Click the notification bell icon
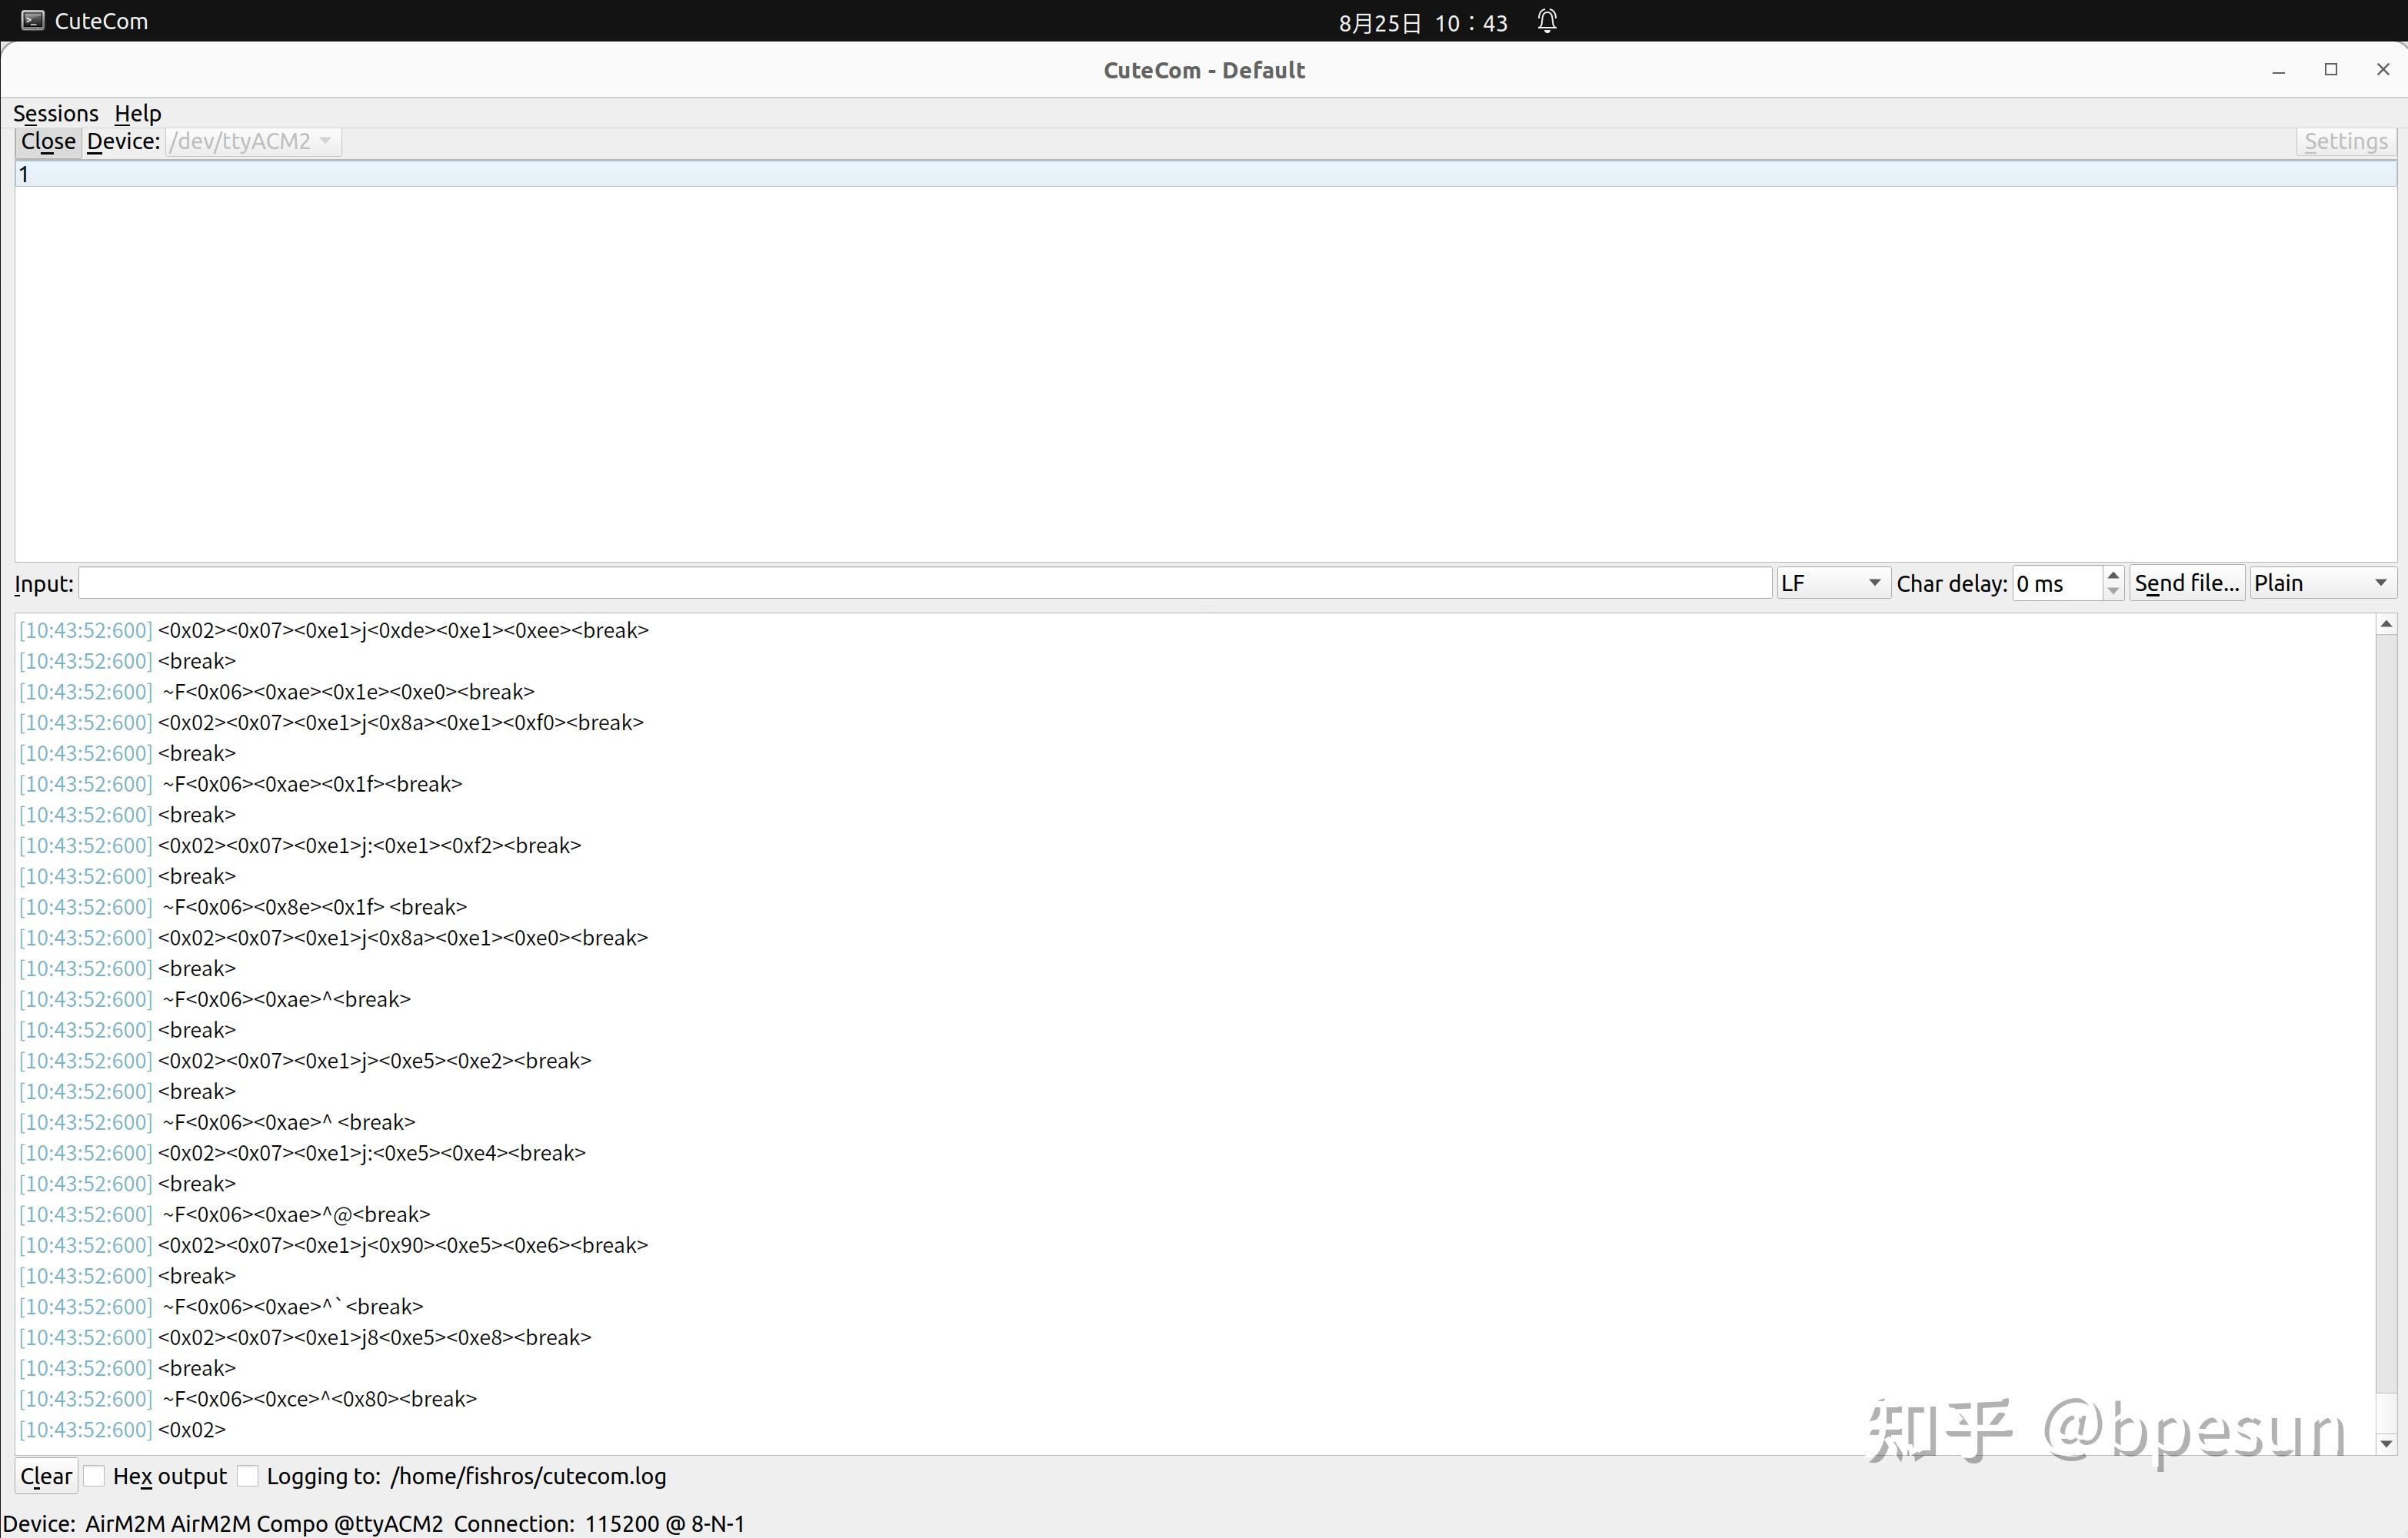The width and height of the screenshot is (2408, 1538). 1546,21
